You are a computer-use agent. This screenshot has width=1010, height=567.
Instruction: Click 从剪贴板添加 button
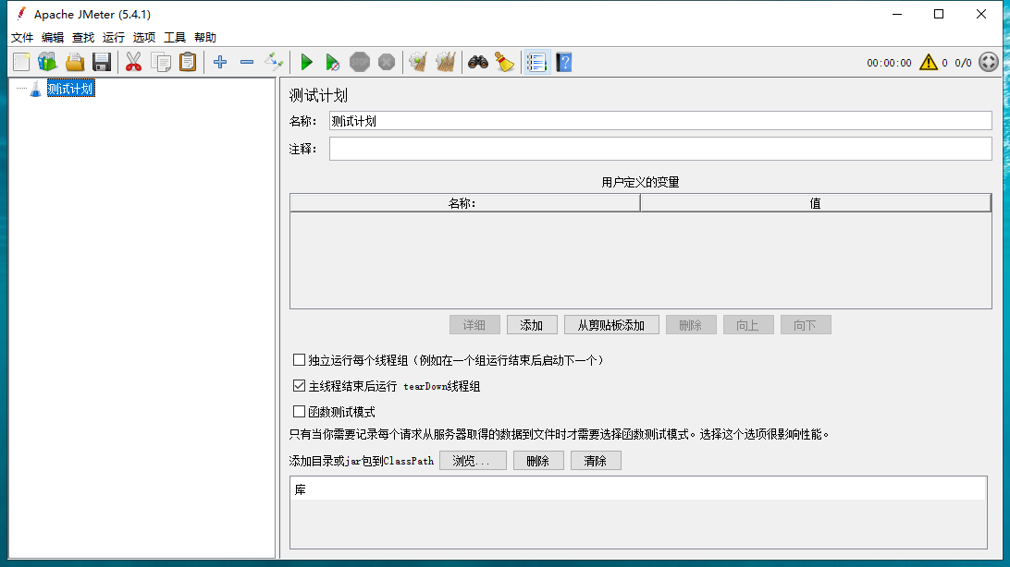click(x=611, y=325)
